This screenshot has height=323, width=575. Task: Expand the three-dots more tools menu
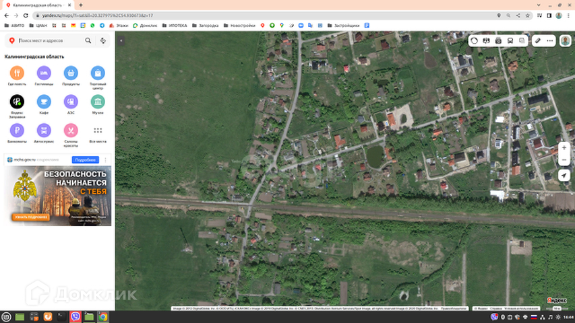[549, 40]
